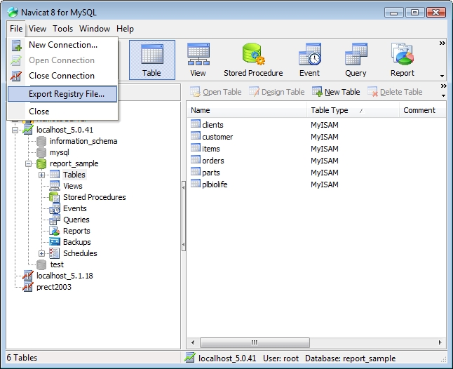Show more table action buttons chevron
This screenshot has height=369, width=453.
(x=443, y=86)
